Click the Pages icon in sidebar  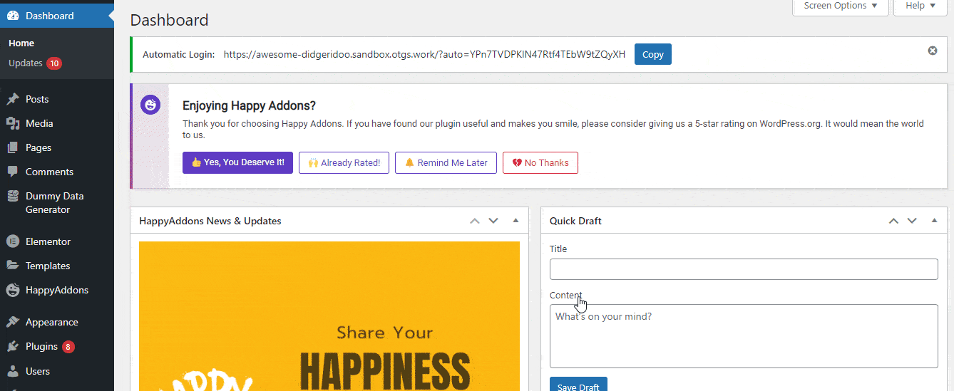click(13, 147)
